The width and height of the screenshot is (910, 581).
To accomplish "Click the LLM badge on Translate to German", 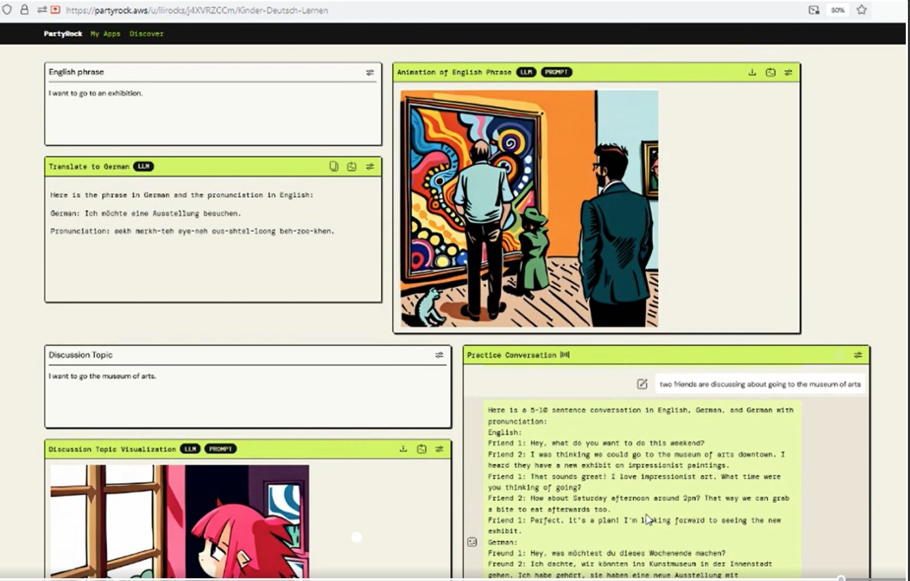I will pos(144,167).
